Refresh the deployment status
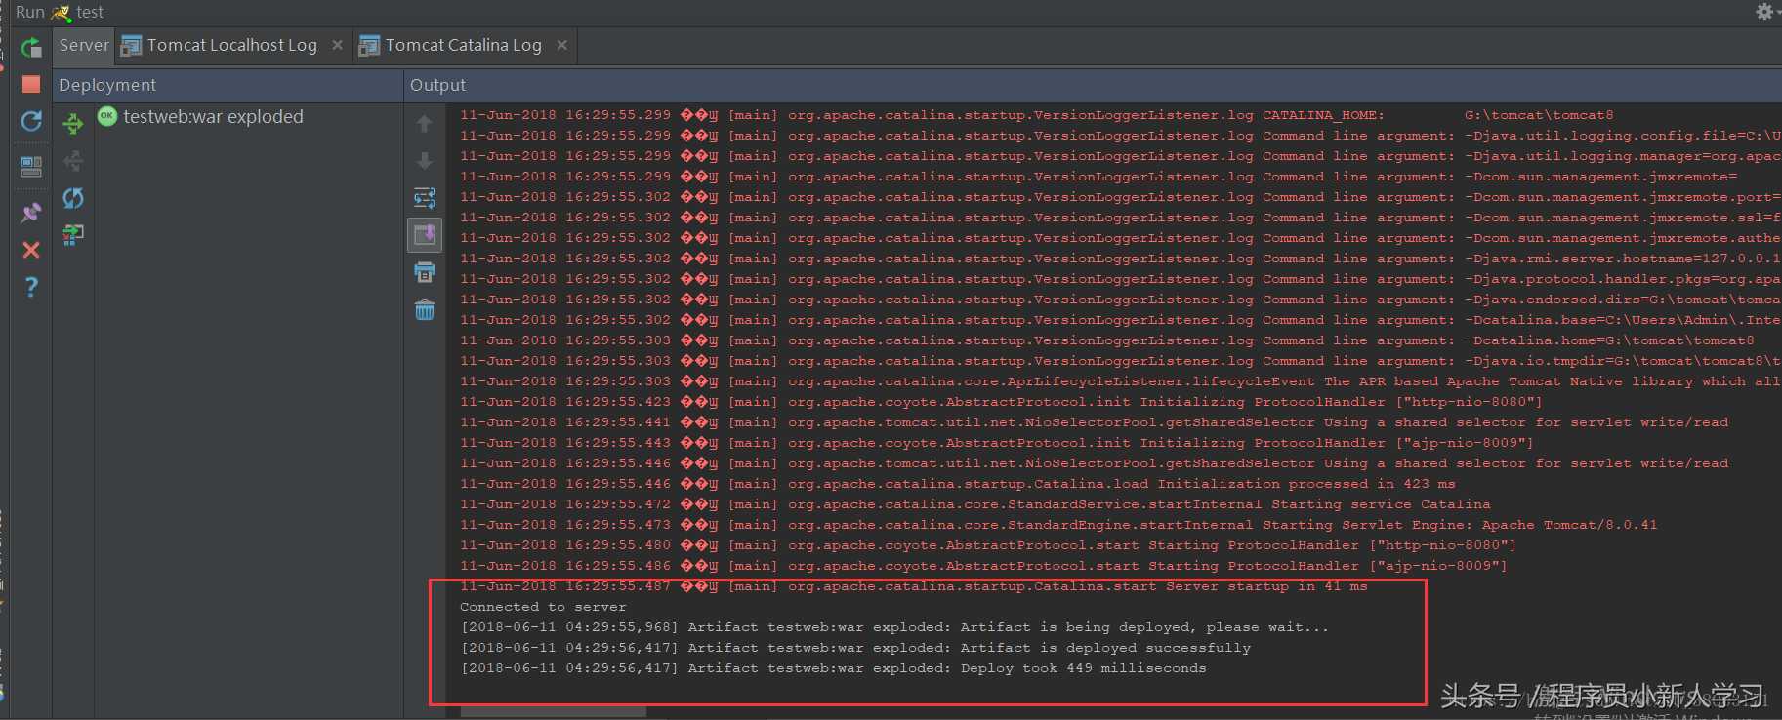The height and width of the screenshot is (720, 1782). [x=73, y=198]
